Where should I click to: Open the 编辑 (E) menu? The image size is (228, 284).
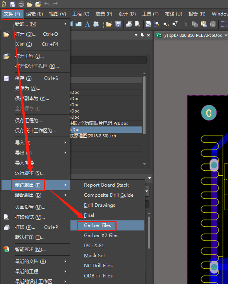pos(34,14)
